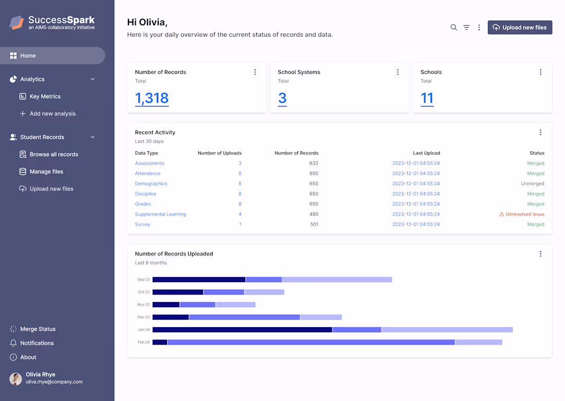
Task: Open Number of Records card options menu
Action: coord(255,72)
